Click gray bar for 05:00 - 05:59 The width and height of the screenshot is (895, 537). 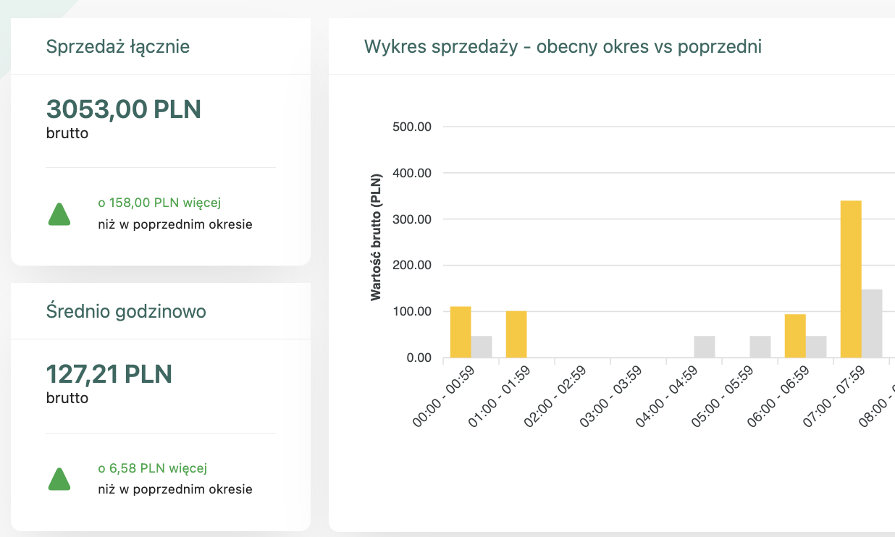[x=760, y=347]
